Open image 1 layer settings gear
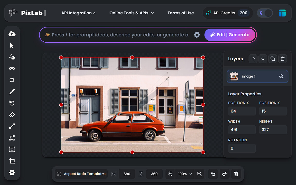This screenshot has width=296, height=185. pos(281,76)
